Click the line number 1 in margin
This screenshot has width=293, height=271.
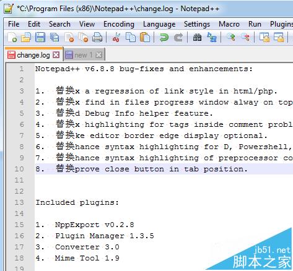click(22, 69)
